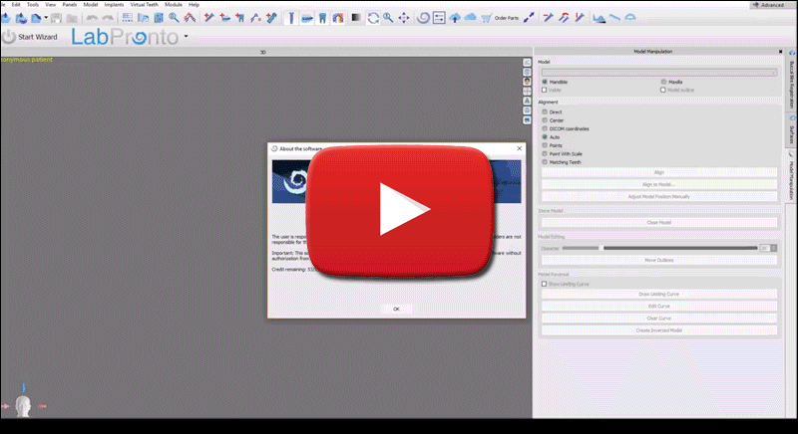Image resolution: width=798 pixels, height=434 pixels.
Task: Select the Mandible radio button
Action: coord(545,82)
